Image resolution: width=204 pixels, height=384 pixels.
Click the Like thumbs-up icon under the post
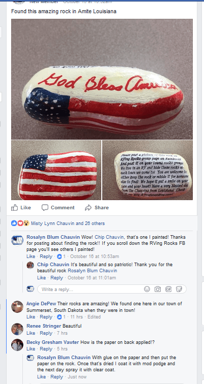pyautogui.click(x=15, y=208)
